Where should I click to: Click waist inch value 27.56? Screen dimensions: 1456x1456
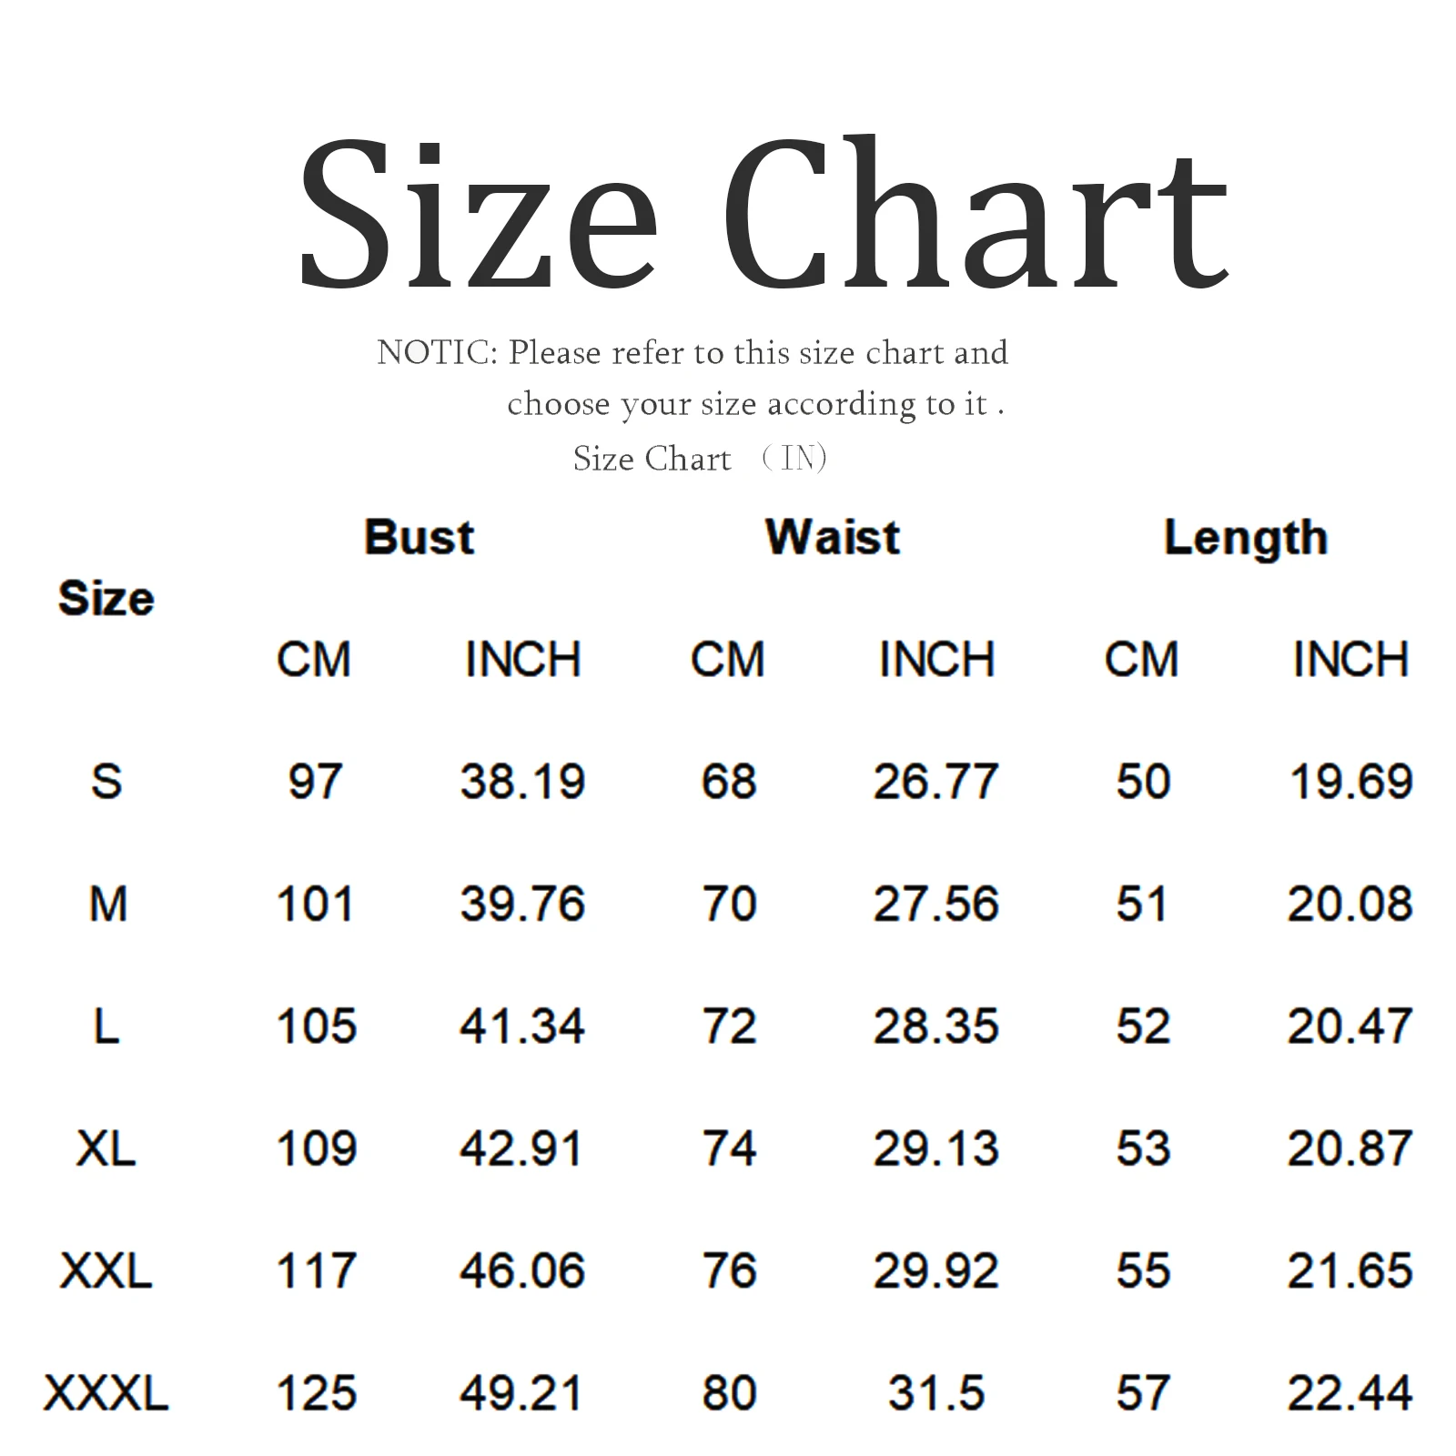[x=935, y=904]
